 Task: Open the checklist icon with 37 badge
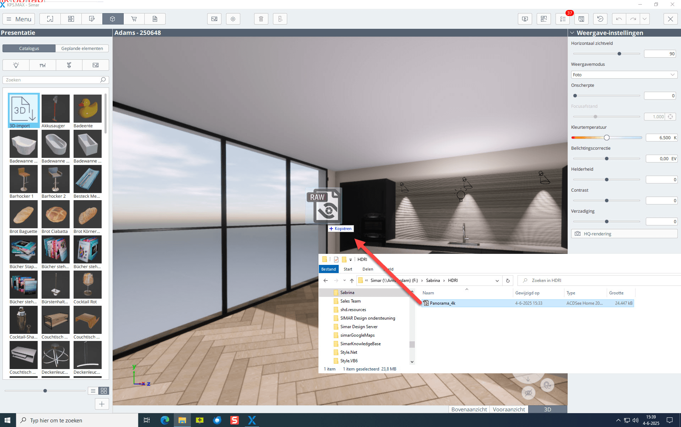563,19
